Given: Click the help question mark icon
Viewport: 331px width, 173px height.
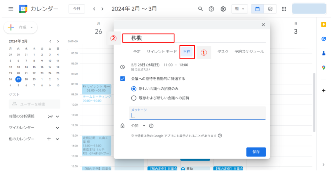Looking at the screenshot, I should point(211,9).
